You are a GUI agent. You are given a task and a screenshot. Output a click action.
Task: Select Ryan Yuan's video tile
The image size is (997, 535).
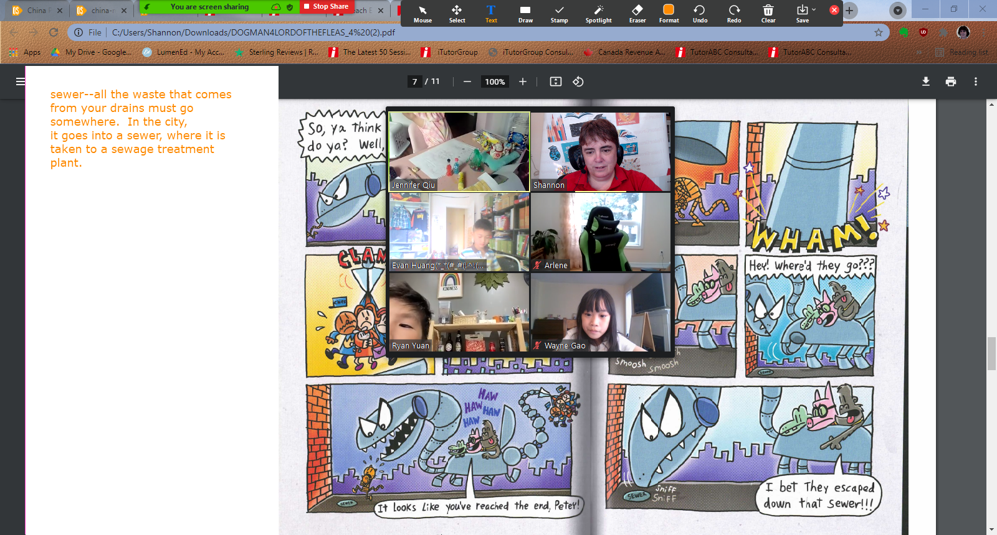459,312
